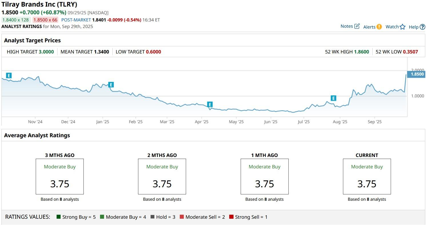Open Help question mark icon

click(422, 27)
